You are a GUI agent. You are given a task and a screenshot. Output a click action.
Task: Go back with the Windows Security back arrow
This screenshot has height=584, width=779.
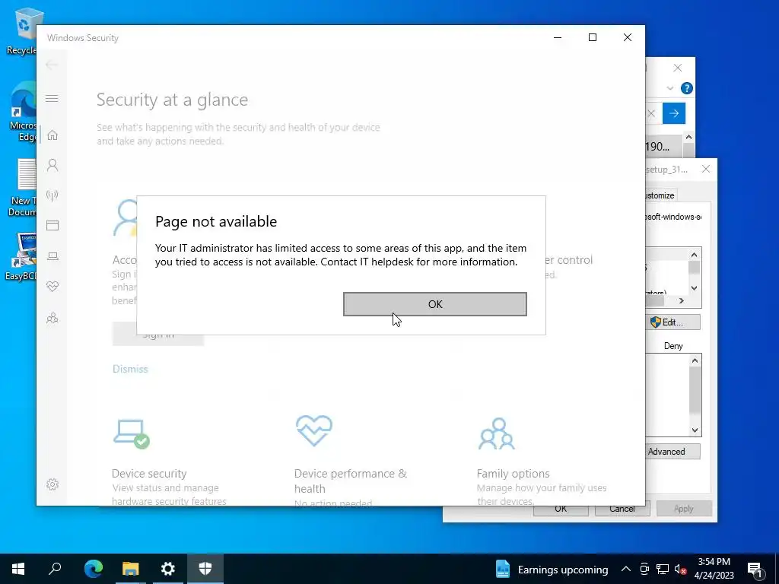(x=51, y=65)
